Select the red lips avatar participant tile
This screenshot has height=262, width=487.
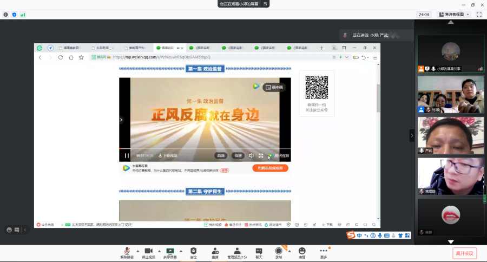point(451,217)
